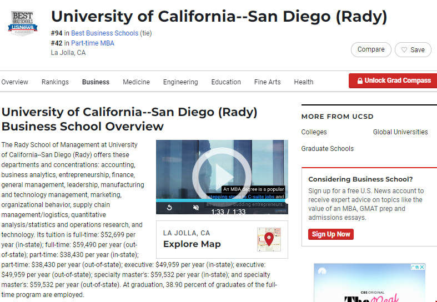Click the map pin thumbnail

point(269,239)
